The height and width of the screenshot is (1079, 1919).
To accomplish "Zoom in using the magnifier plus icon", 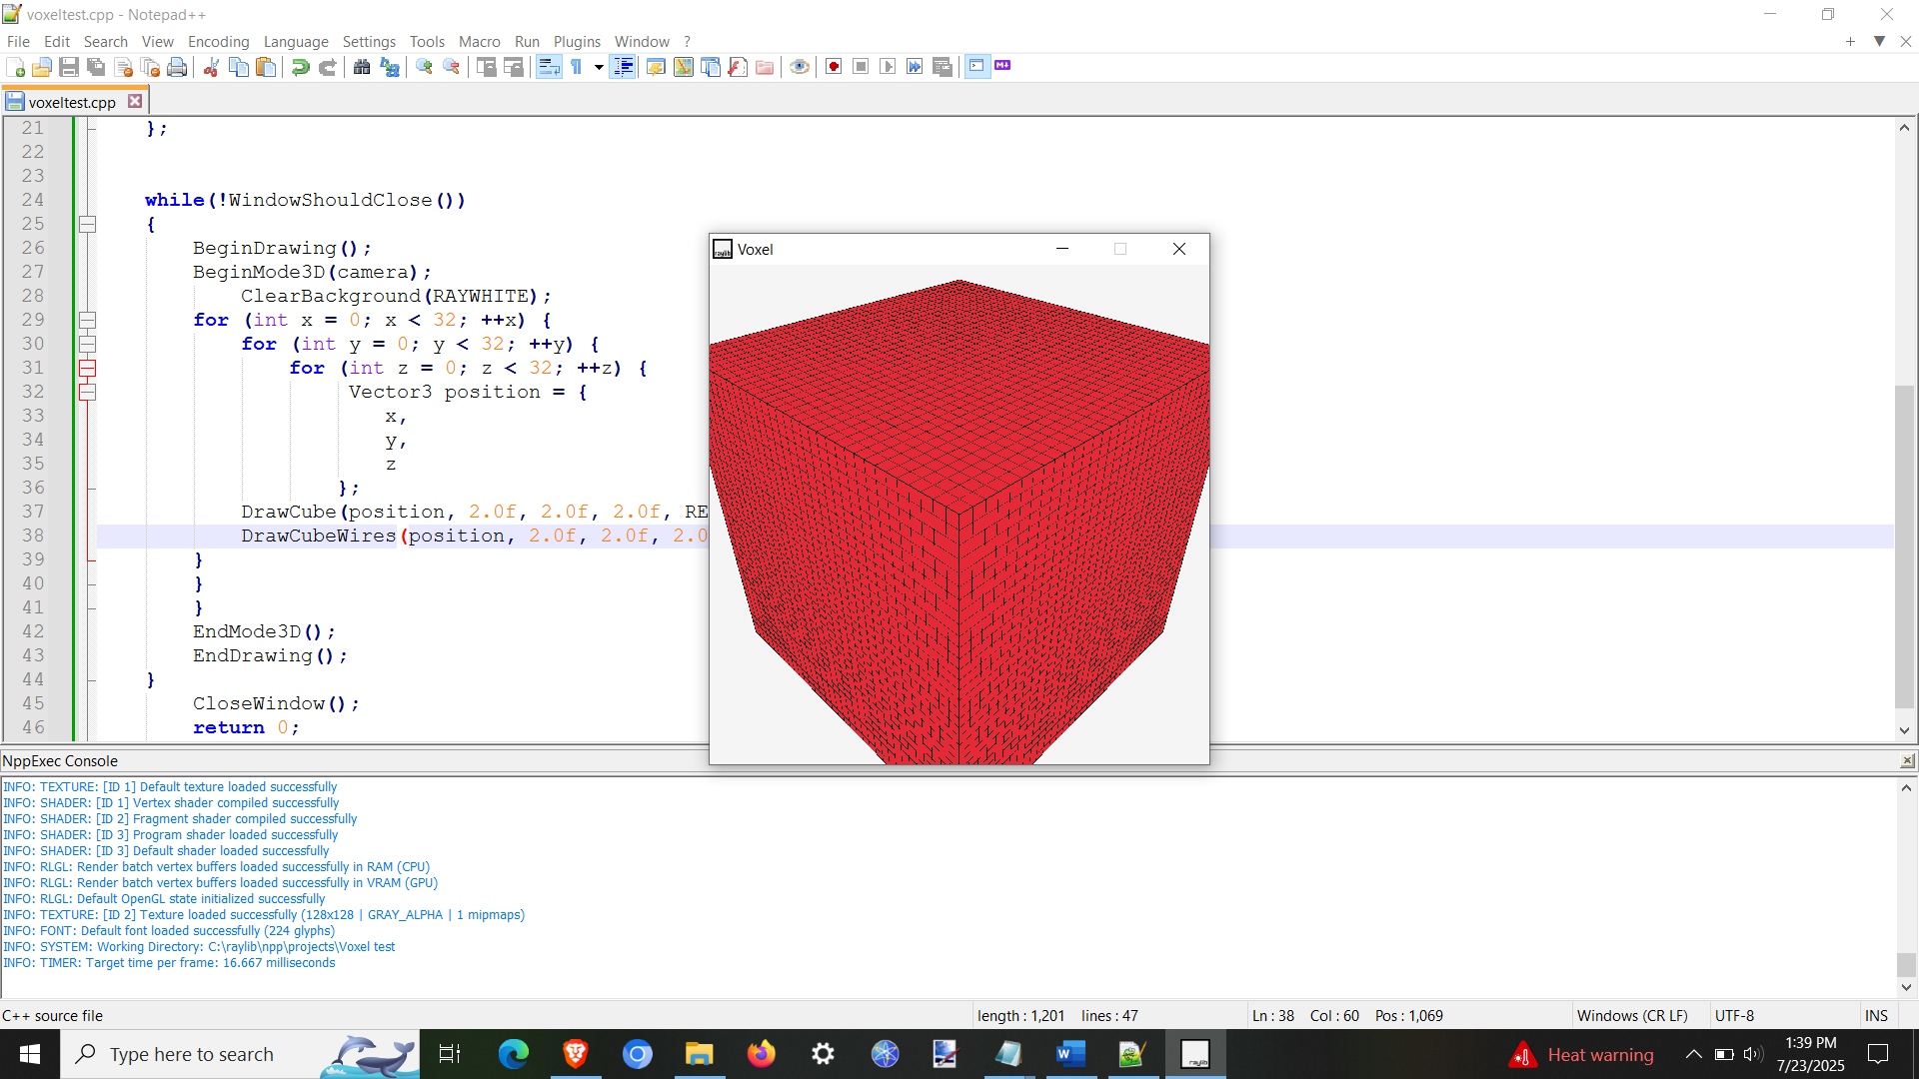I will pyautogui.click(x=425, y=67).
